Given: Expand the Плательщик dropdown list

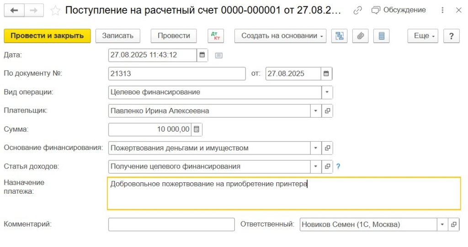Looking at the screenshot, I should tap(316, 111).
